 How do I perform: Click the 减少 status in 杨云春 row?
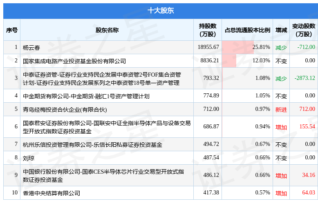[281, 48]
